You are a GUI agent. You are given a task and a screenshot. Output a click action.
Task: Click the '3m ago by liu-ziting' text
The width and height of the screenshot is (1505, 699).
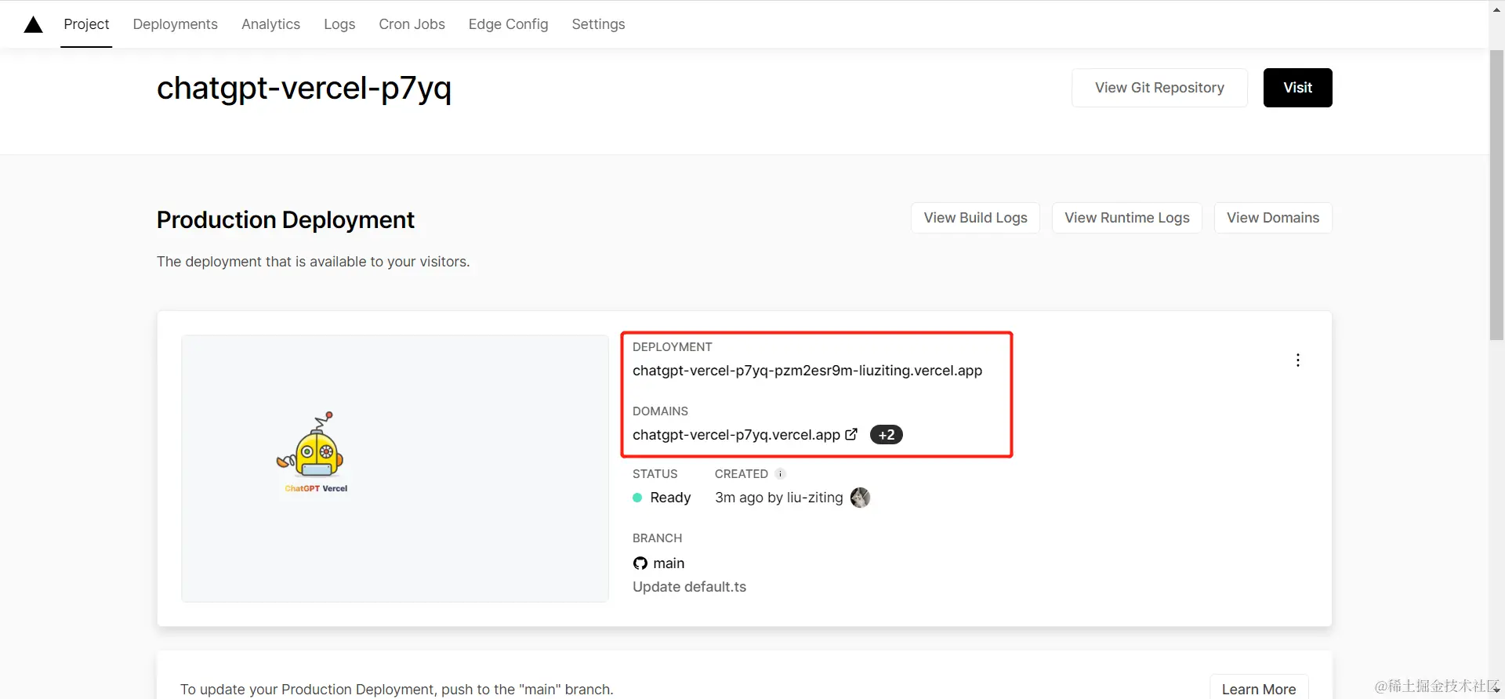point(779,498)
